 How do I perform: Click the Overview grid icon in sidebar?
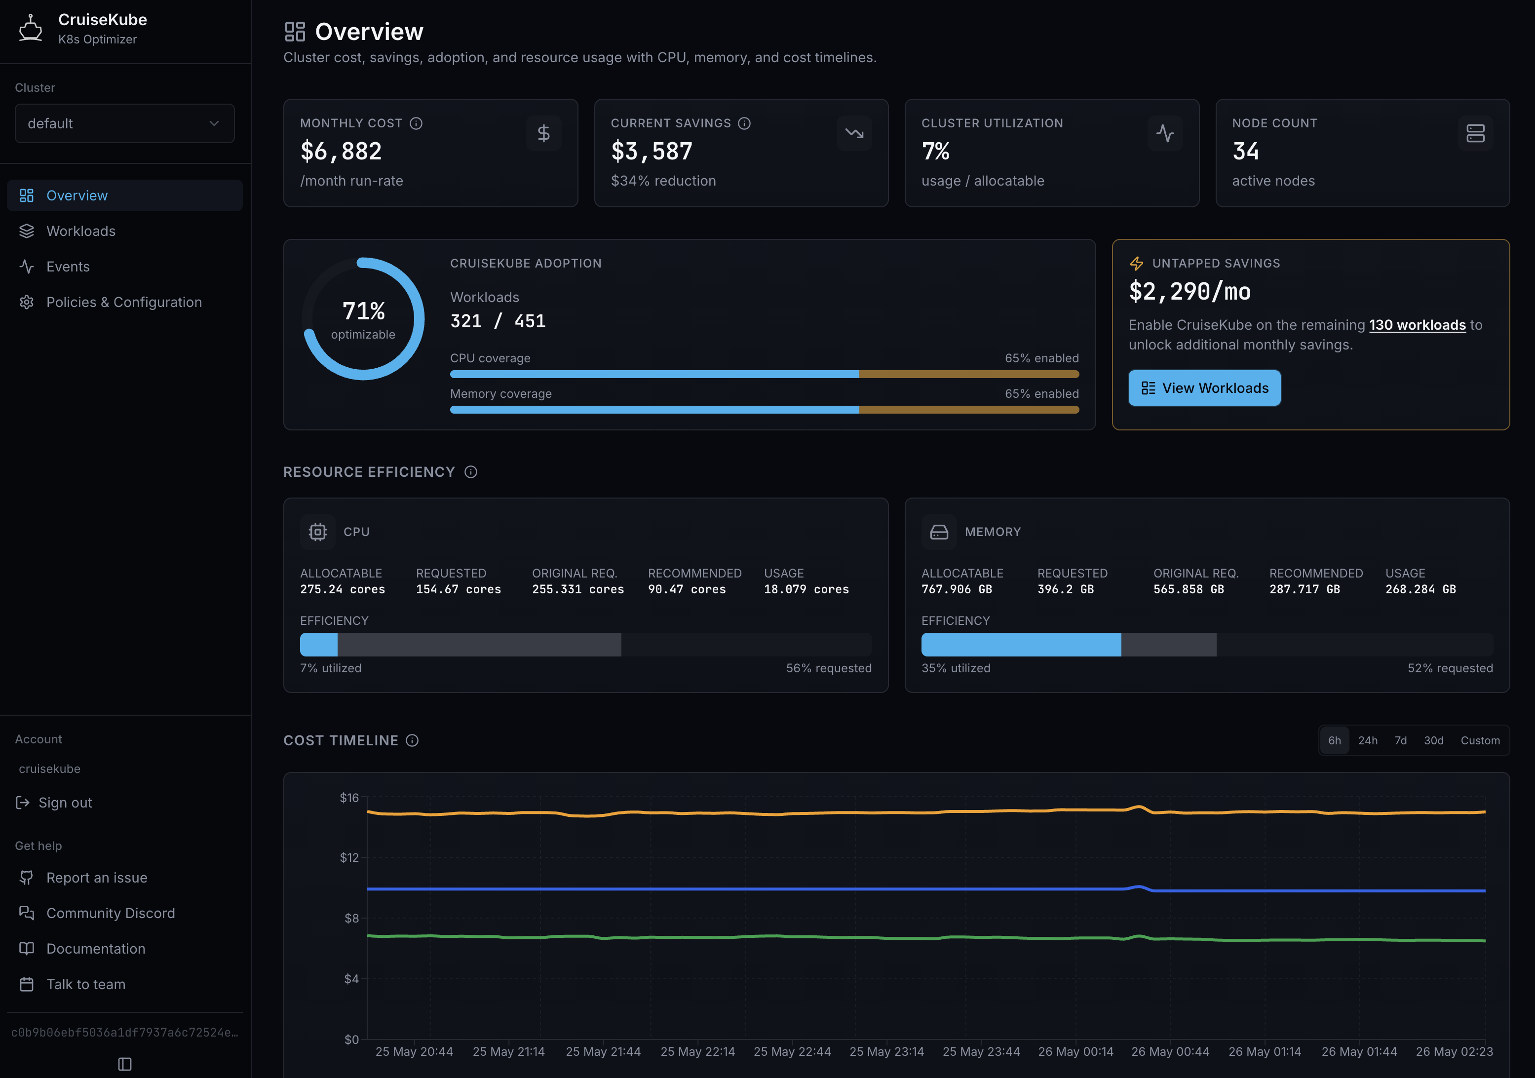[27, 195]
